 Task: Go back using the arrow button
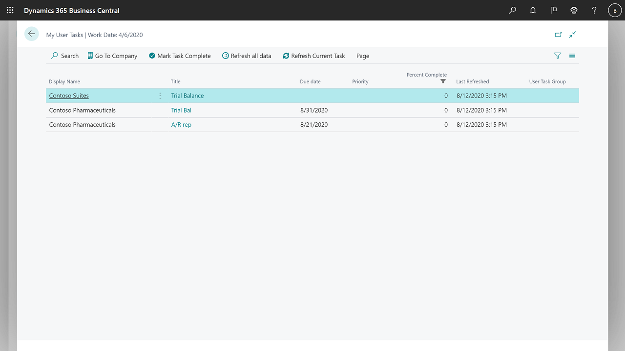coord(32,34)
